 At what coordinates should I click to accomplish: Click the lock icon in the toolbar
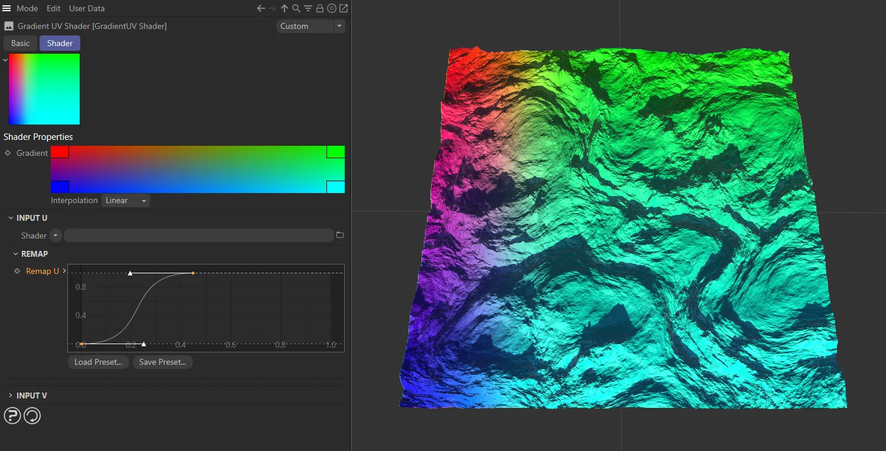tap(319, 8)
